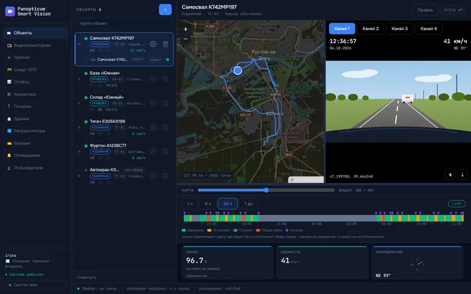Click the Правка button
This screenshot has width=471, height=294.
point(425,10)
